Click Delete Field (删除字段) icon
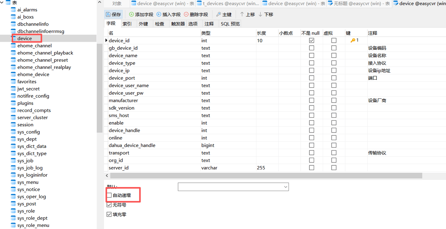 [186, 15]
